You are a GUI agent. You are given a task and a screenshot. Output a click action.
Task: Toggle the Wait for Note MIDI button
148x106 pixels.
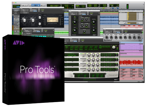(x=110, y=8)
